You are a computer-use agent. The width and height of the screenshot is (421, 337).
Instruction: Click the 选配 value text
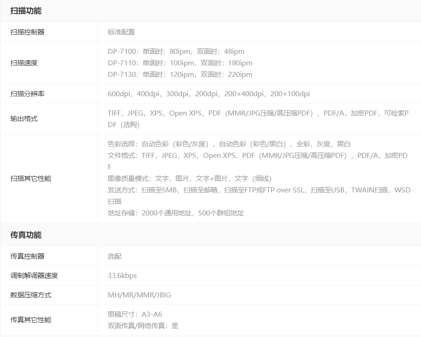[114, 256]
